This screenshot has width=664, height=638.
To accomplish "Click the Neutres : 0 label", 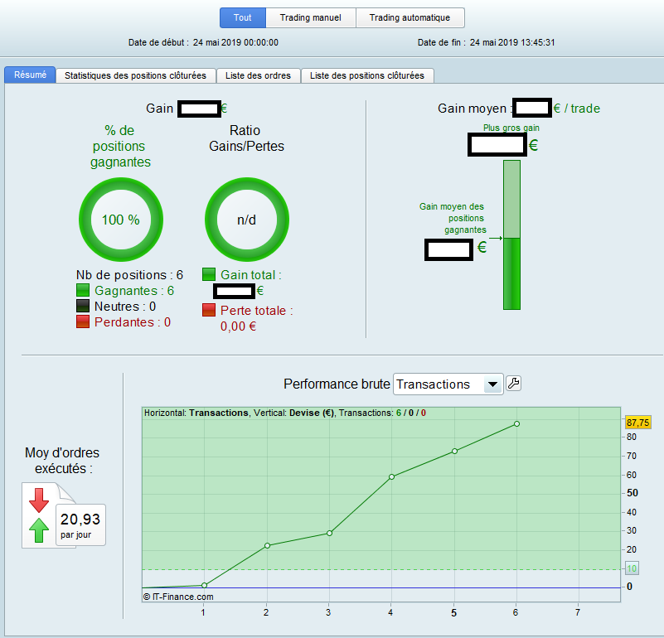I will [125, 306].
